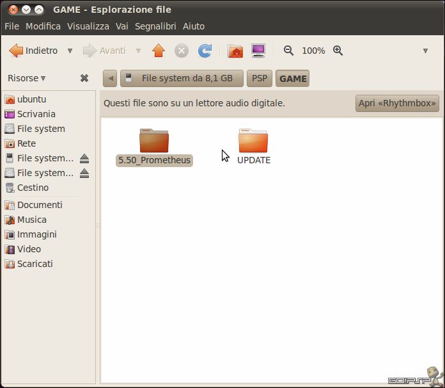Click the Scaricati download folder icon
The height and width of the screenshot is (388, 445).
click(10, 264)
